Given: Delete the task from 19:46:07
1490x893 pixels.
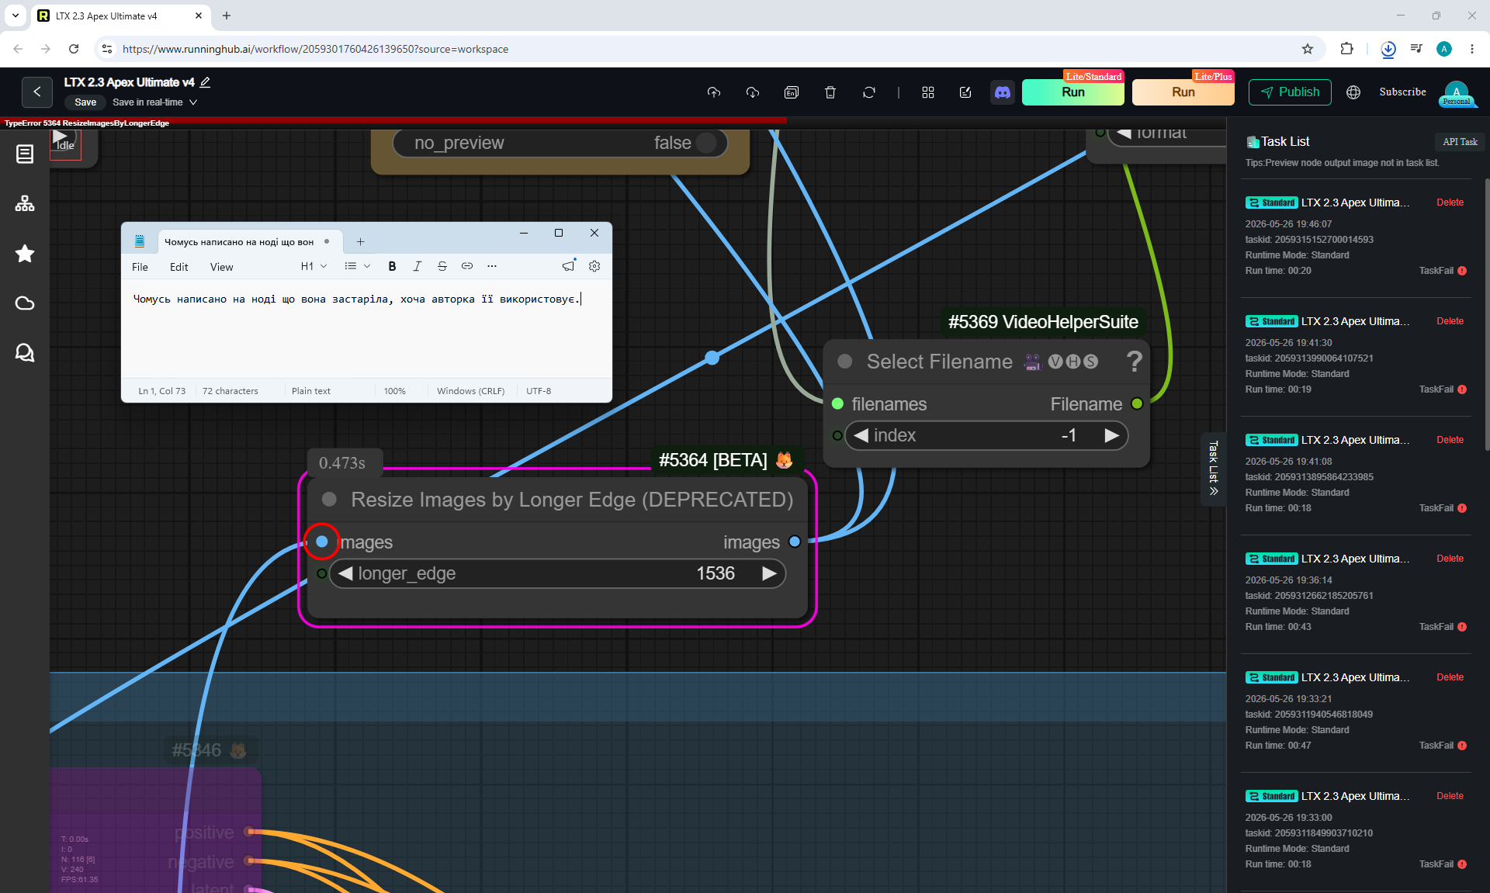Looking at the screenshot, I should pyautogui.click(x=1450, y=202).
